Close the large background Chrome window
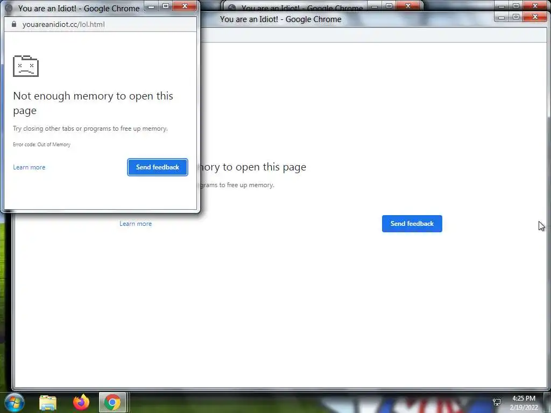This screenshot has height=413, width=551. click(x=535, y=17)
